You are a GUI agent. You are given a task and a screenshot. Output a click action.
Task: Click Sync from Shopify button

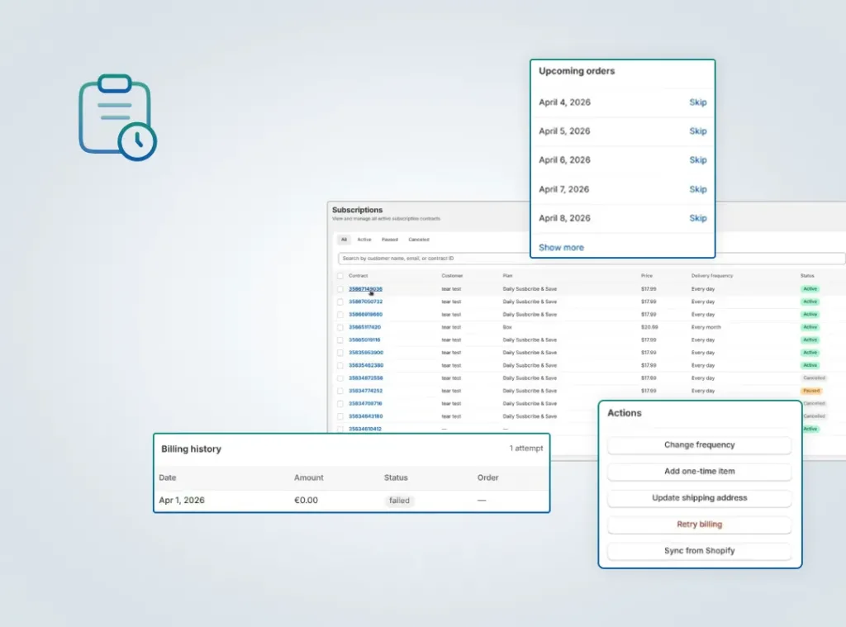tap(699, 551)
